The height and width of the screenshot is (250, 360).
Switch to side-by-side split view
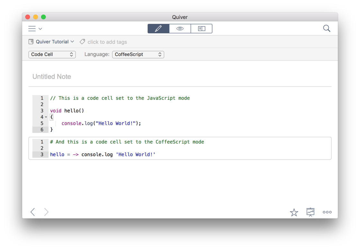point(202,29)
